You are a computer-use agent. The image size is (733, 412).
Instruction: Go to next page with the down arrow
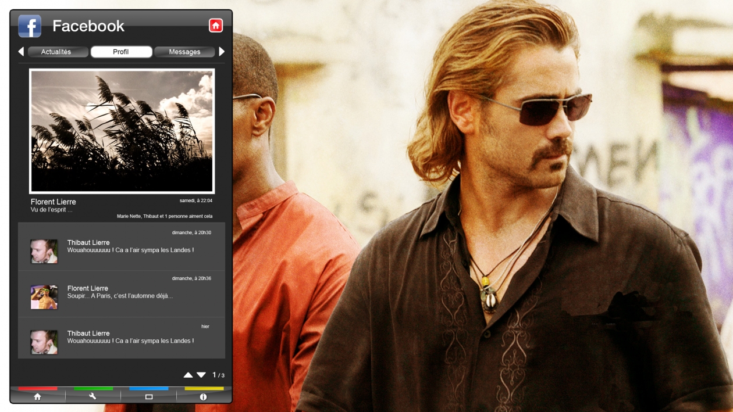[x=201, y=375]
